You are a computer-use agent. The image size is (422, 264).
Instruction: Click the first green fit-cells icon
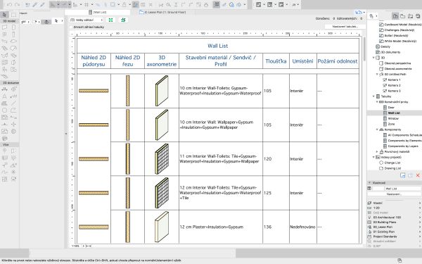tap(110, 20)
